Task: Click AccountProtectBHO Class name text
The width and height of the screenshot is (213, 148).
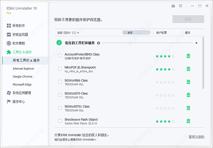Action: tap(82, 54)
